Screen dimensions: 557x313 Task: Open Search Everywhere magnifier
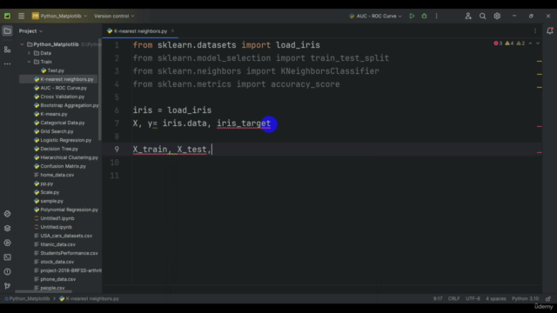click(482, 16)
